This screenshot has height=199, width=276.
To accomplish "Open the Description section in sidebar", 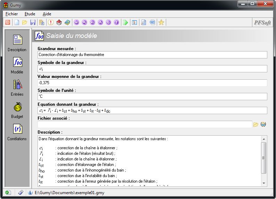I will point(17,43).
